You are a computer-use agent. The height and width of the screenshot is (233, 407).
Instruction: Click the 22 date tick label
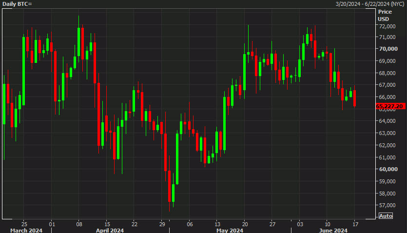tap(134, 224)
